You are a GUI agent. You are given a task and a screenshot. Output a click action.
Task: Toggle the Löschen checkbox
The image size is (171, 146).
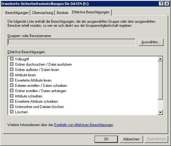tap(11, 112)
